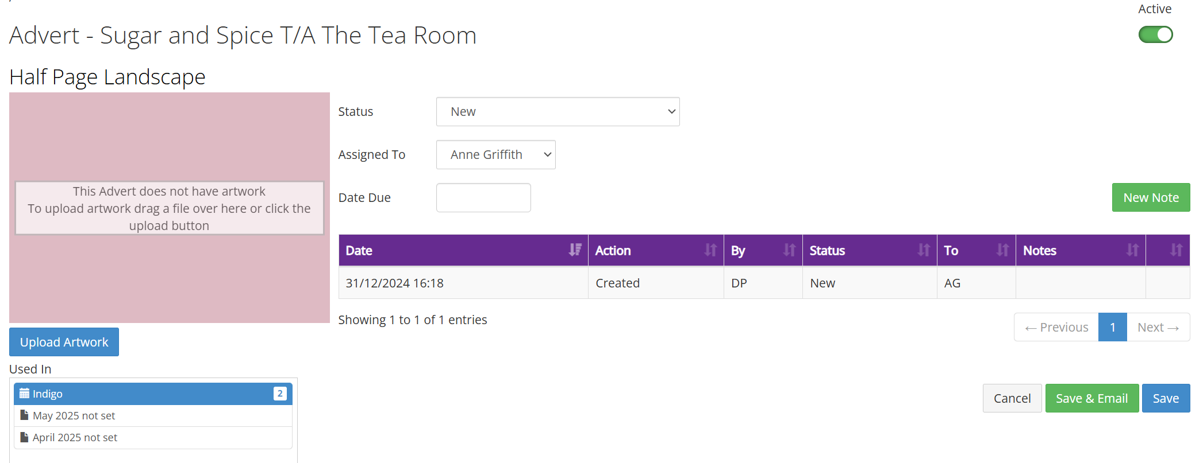Sort table by By column icon

click(790, 250)
